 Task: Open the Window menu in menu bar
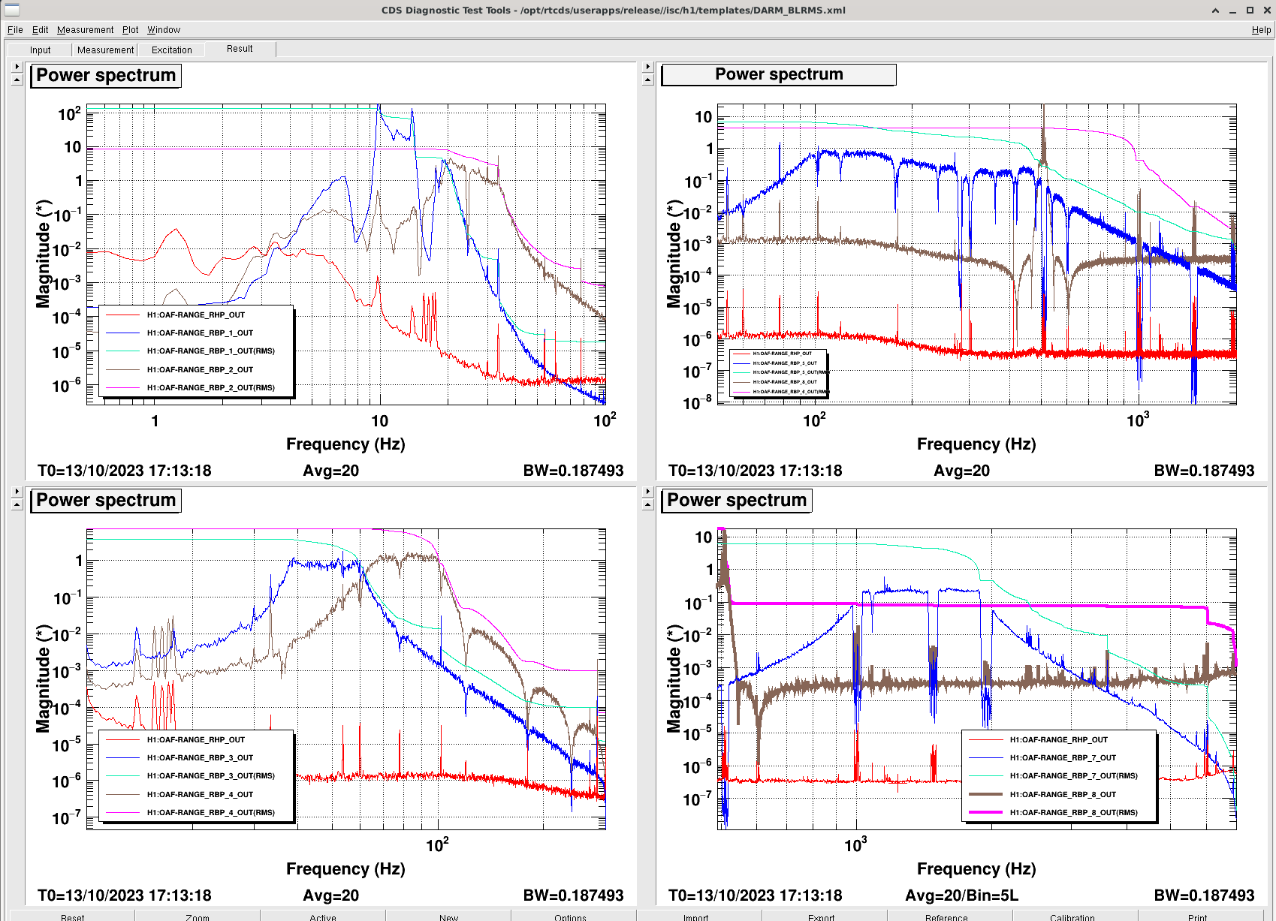point(164,30)
